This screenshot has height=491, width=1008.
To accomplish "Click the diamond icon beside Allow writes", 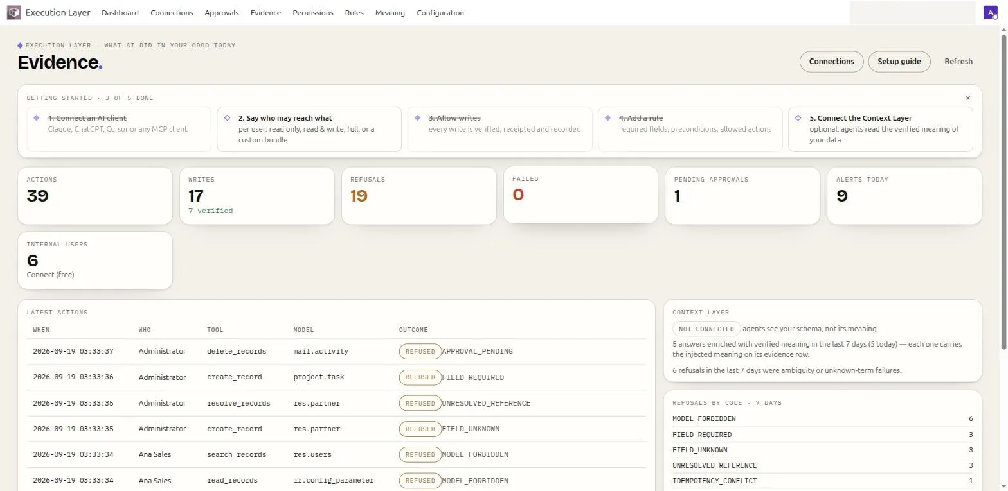I will tap(417, 118).
